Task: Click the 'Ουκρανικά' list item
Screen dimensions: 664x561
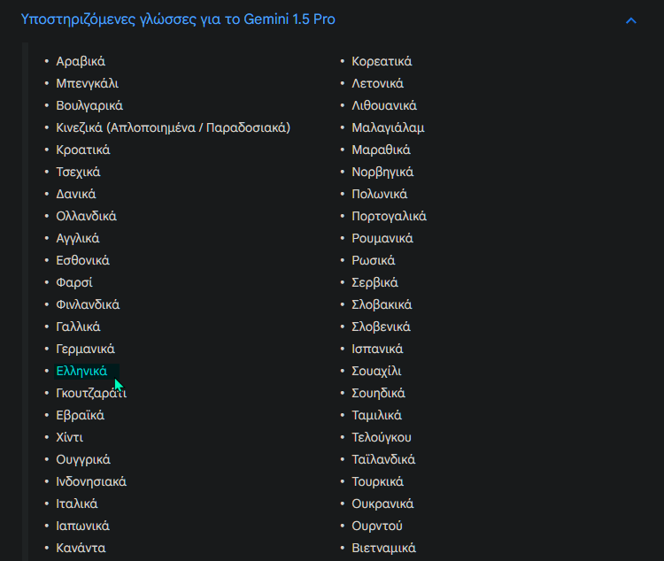Action: (382, 503)
